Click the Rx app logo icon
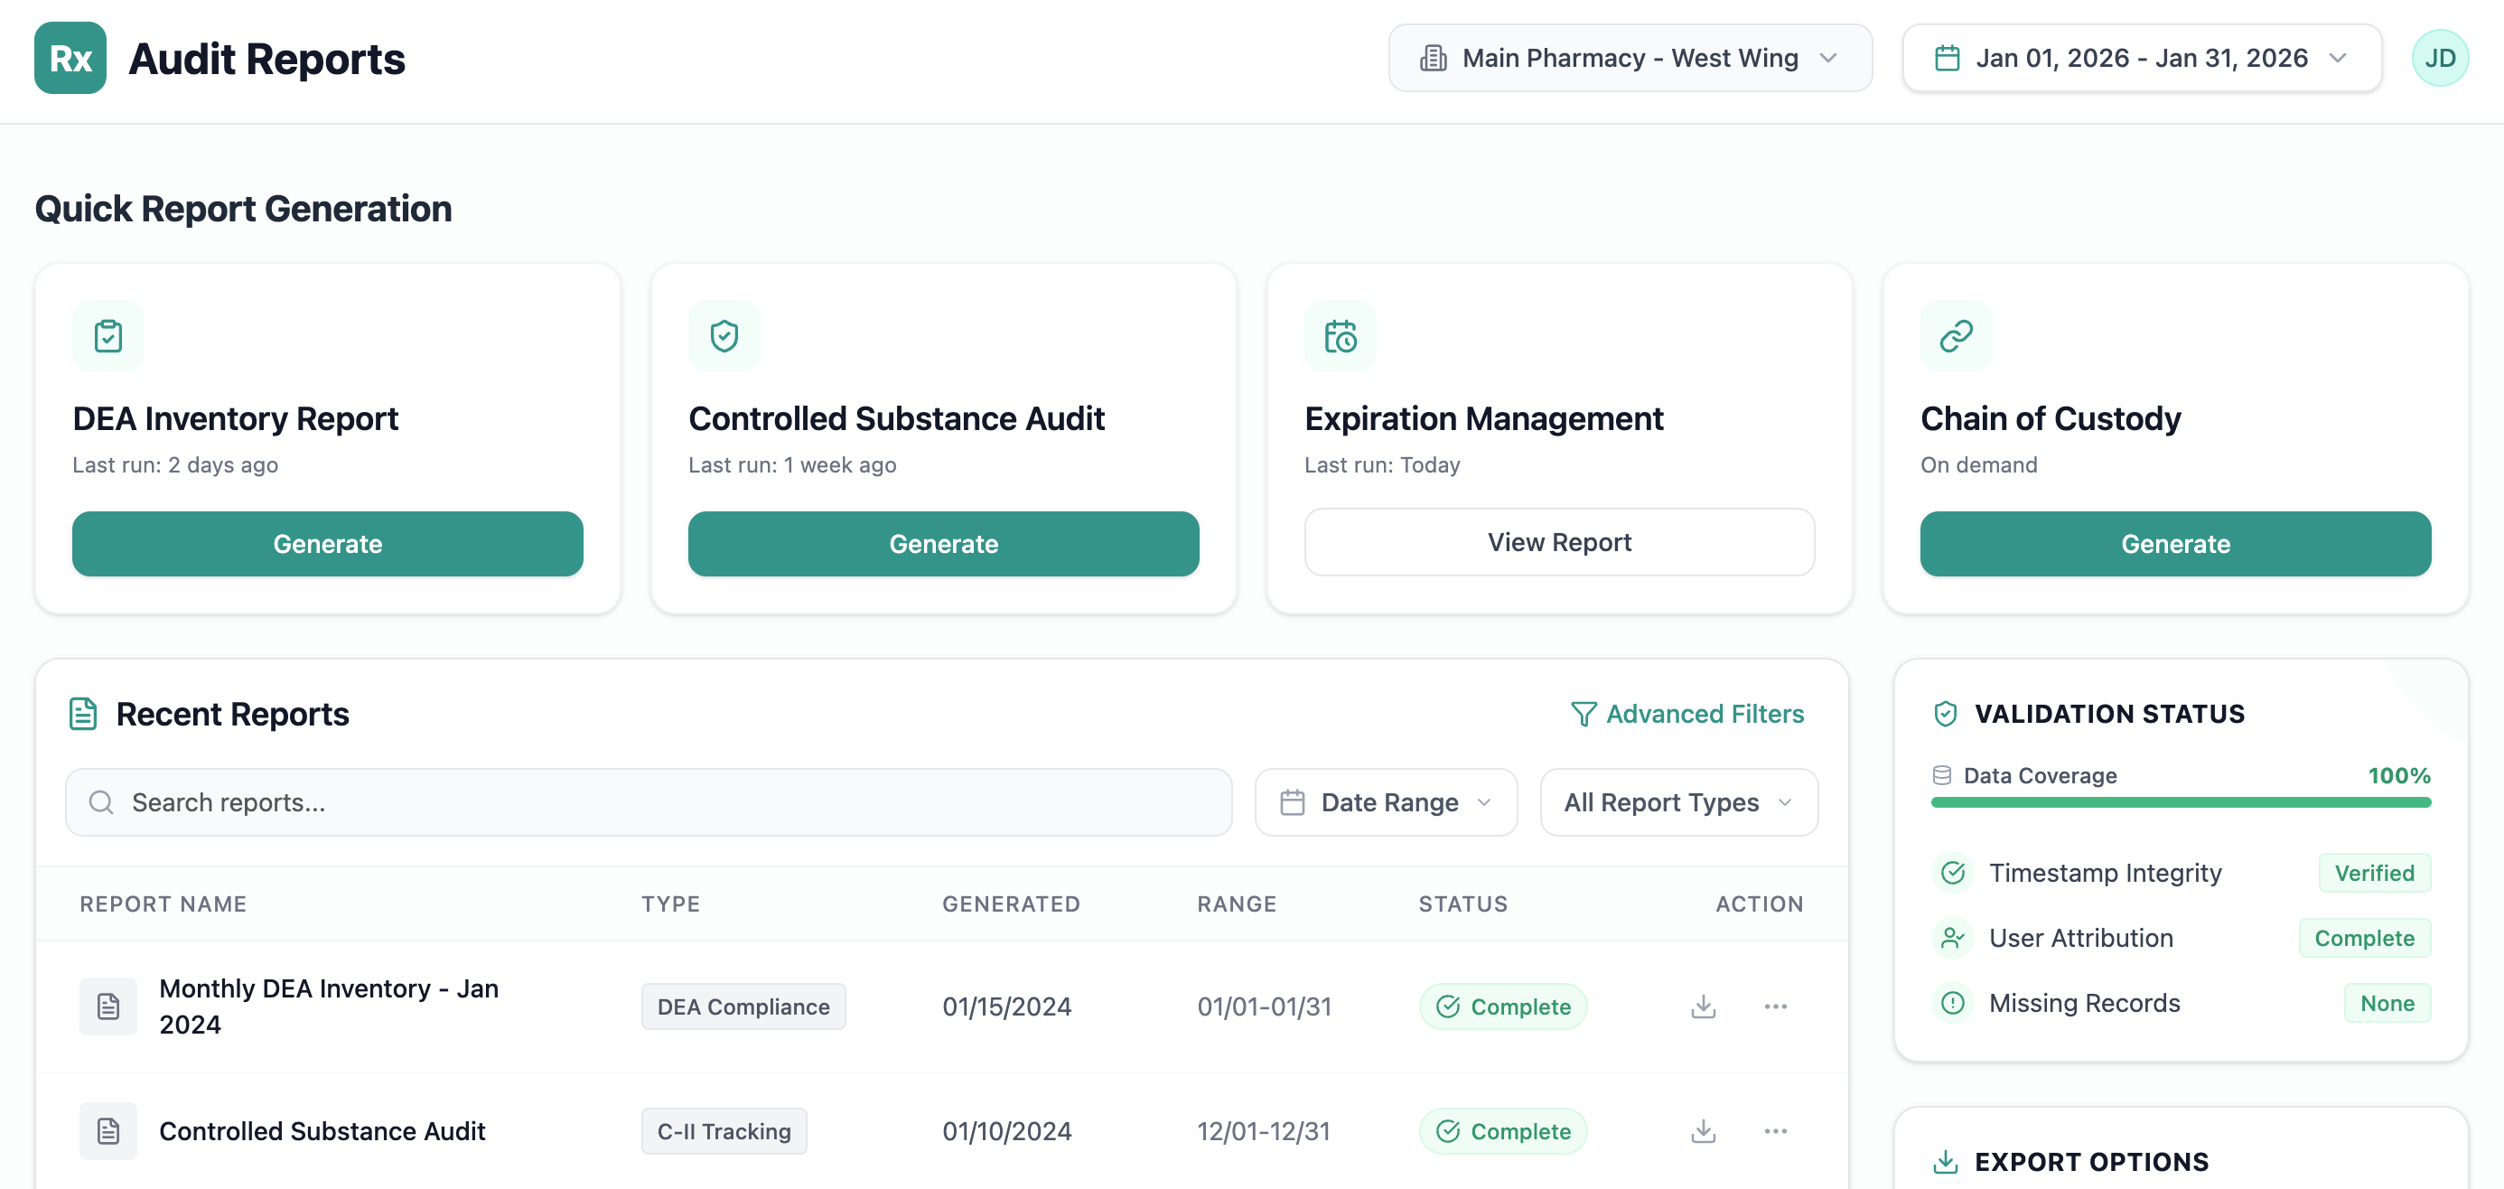The height and width of the screenshot is (1189, 2504). click(69, 57)
